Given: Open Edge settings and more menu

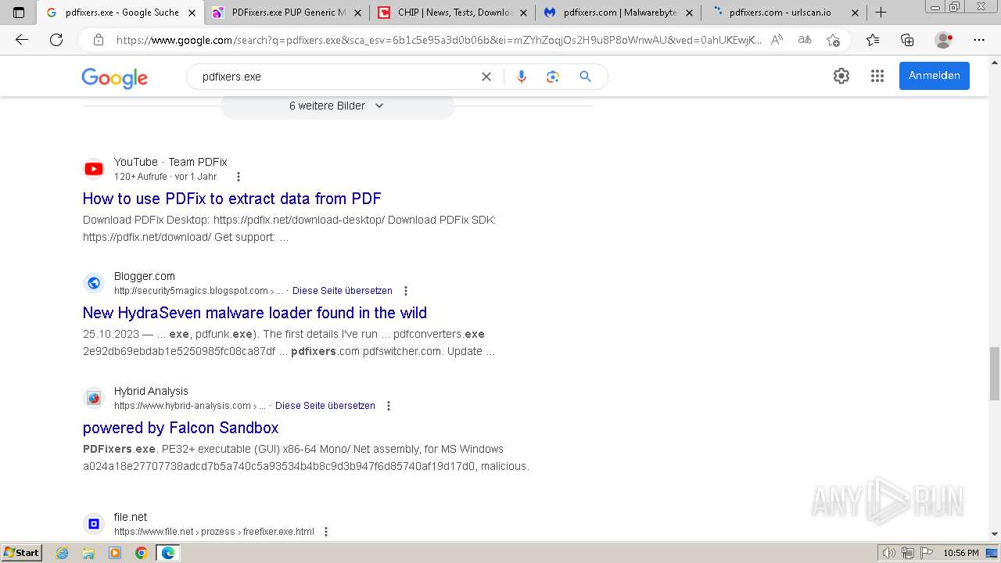Looking at the screenshot, I should pos(978,40).
